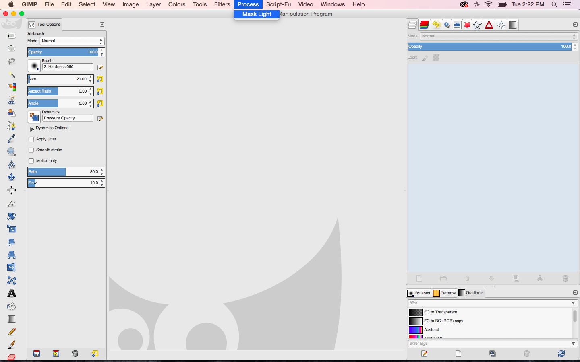Select the Zoom magnifier tool
The image size is (580, 362).
point(12,152)
